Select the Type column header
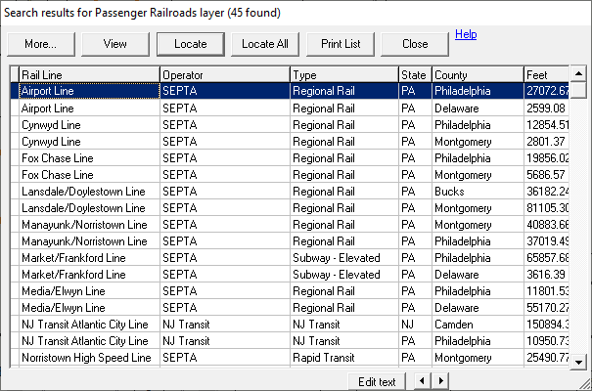Image resolution: width=592 pixels, height=391 pixels. [x=342, y=74]
